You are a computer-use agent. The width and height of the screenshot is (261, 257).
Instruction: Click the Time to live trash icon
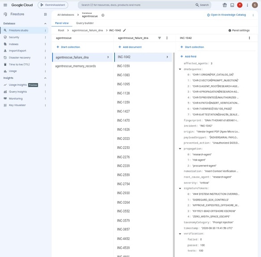tap(5, 65)
